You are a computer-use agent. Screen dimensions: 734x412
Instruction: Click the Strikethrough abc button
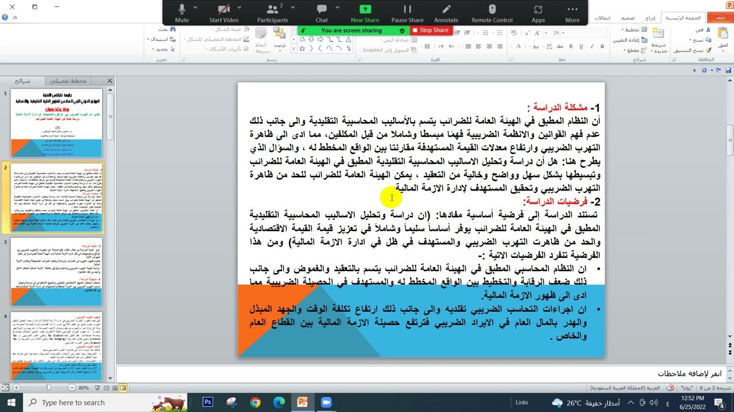pyautogui.click(x=560, y=46)
